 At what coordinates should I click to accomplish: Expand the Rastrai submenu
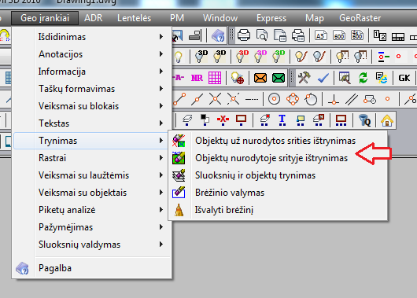pyautogui.click(x=92, y=157)
